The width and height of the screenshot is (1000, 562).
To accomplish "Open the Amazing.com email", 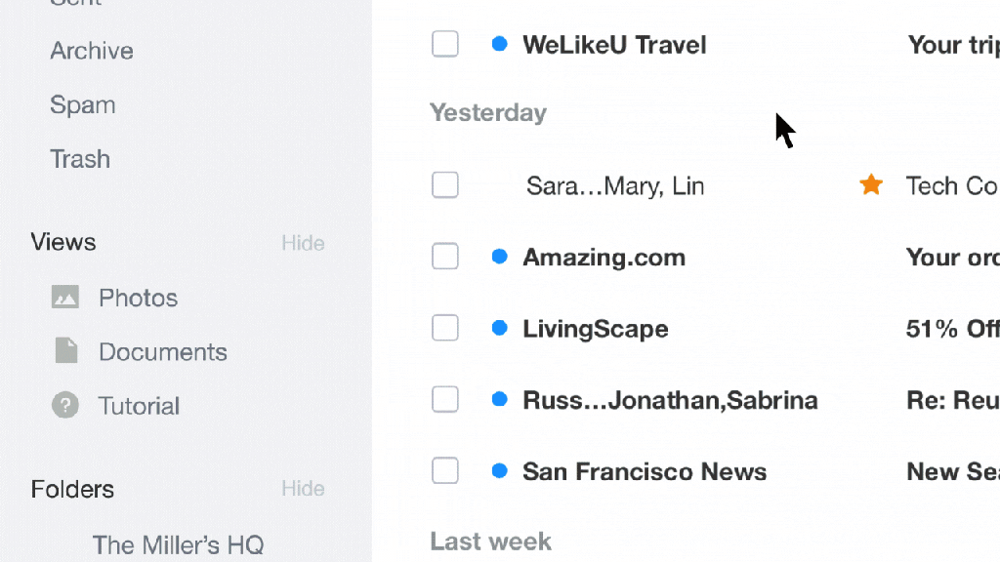I will coord(715,257).
